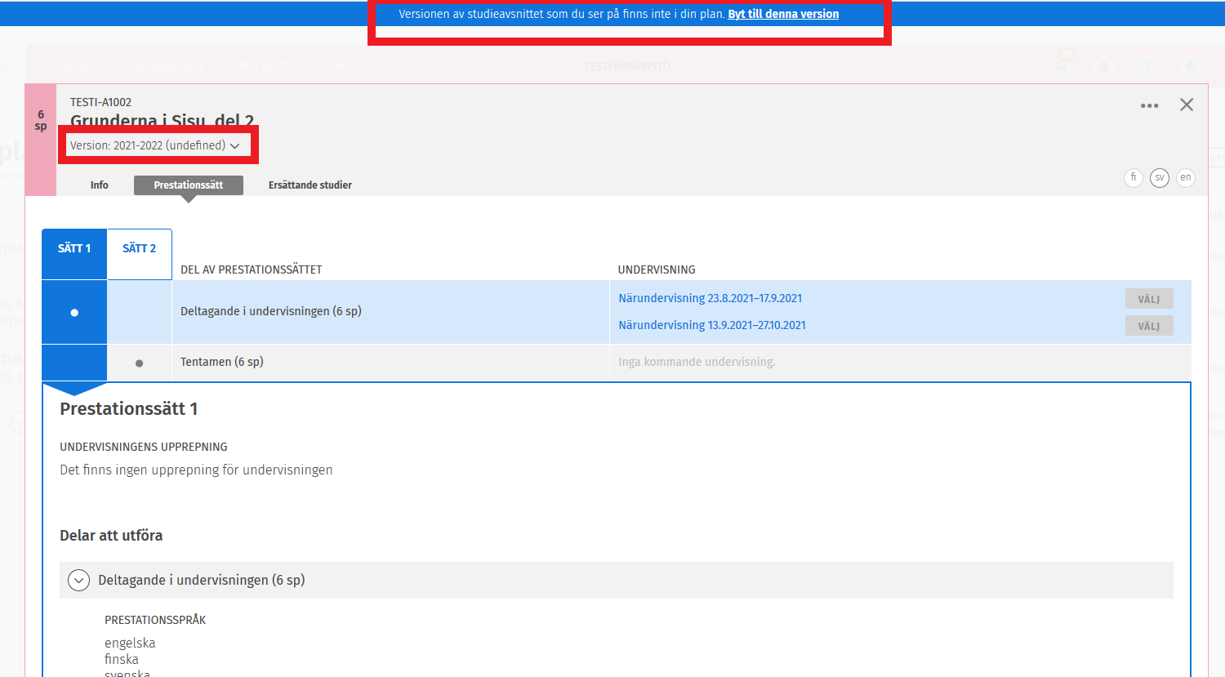Open the question mark help icon

coord(1147,66)
